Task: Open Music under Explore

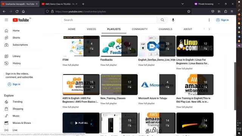Action: [16, 116]
